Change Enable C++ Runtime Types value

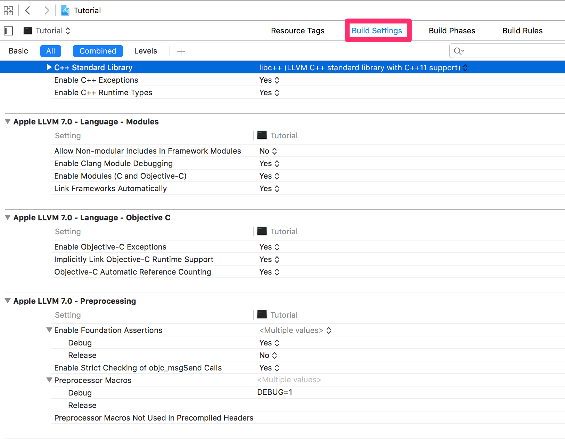tap(269, 92)
